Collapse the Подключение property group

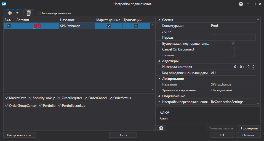click(159, 96)
